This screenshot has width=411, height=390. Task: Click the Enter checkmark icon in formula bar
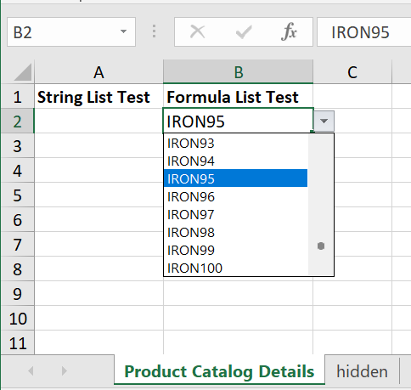[244, 31]
